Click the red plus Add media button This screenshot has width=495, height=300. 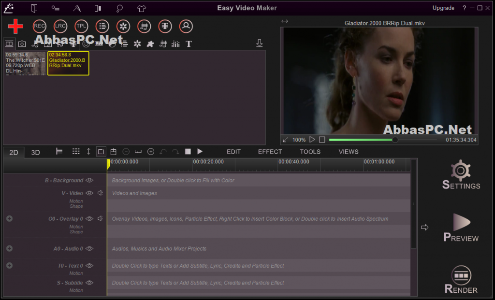(x=15, y=26)
